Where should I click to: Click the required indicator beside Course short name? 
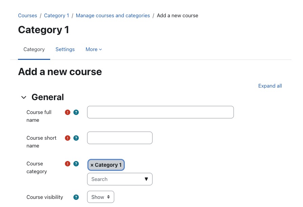(x=67, y=138)
